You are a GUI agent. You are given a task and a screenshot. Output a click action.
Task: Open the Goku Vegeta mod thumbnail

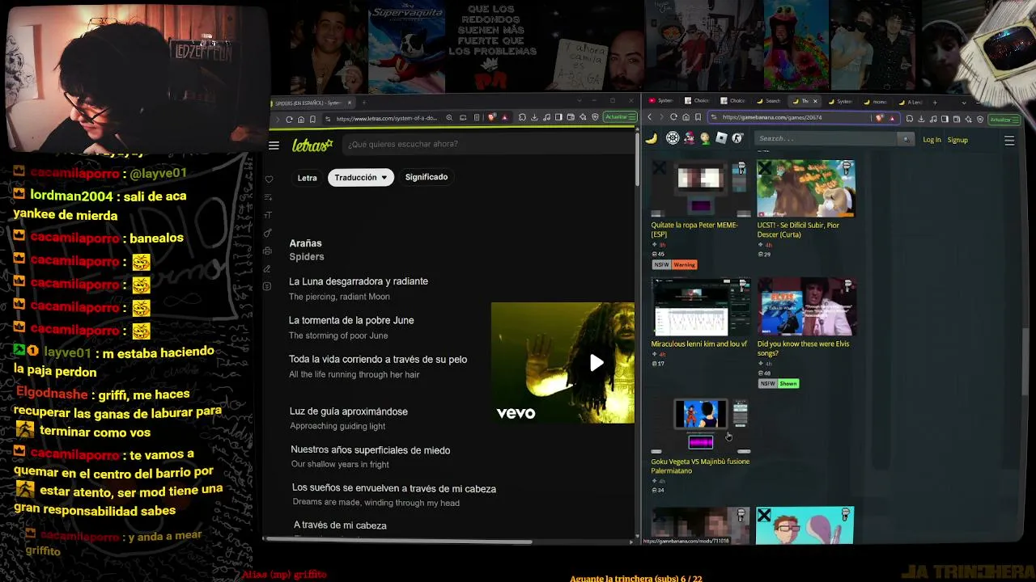point(701,425)
